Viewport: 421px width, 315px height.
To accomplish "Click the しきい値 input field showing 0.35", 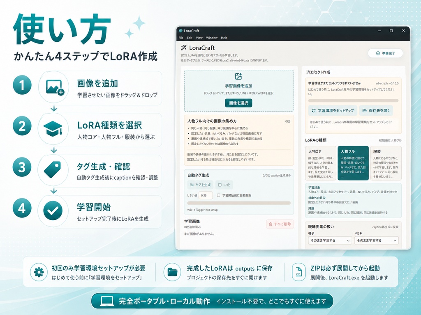I will 206,195.
